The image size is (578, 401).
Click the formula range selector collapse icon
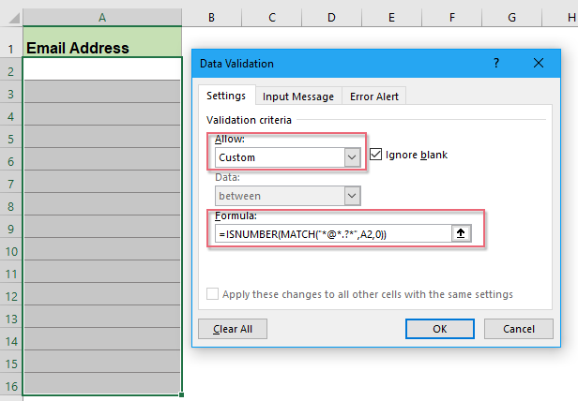click(x=460, y=234)
